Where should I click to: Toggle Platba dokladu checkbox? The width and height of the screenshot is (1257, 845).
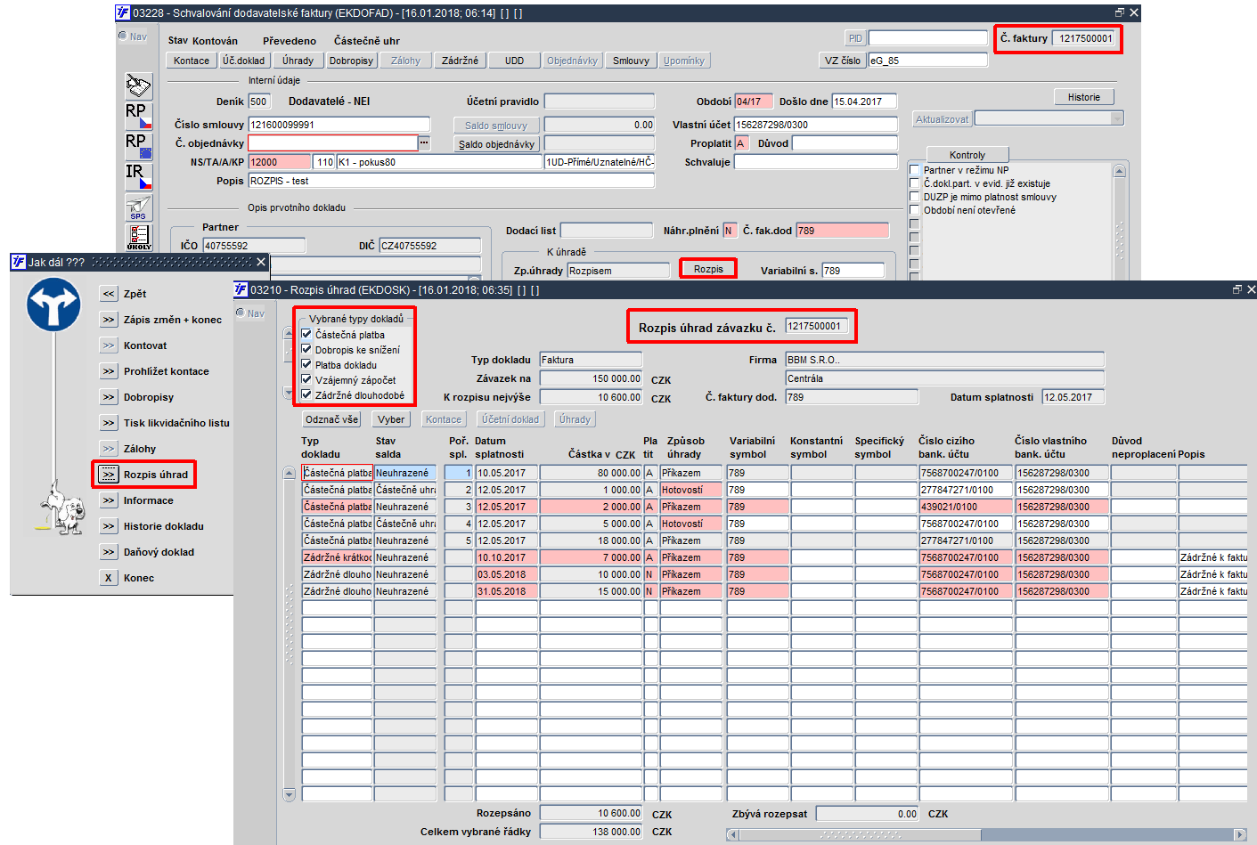pyautogui.click(x=306, y=365)
